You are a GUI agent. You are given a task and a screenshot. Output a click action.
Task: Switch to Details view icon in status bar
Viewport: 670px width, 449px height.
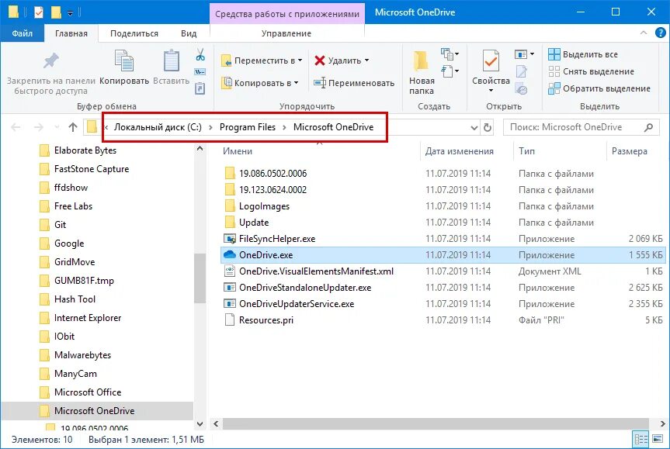point(640,439)
